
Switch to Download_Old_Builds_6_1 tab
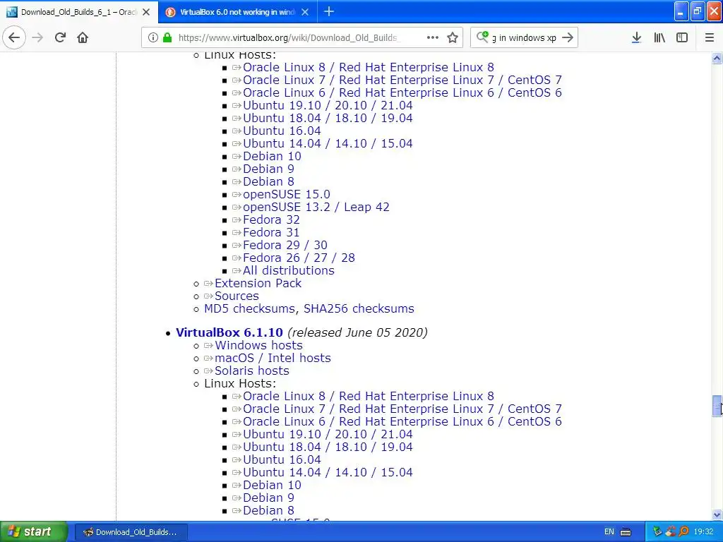79,12
